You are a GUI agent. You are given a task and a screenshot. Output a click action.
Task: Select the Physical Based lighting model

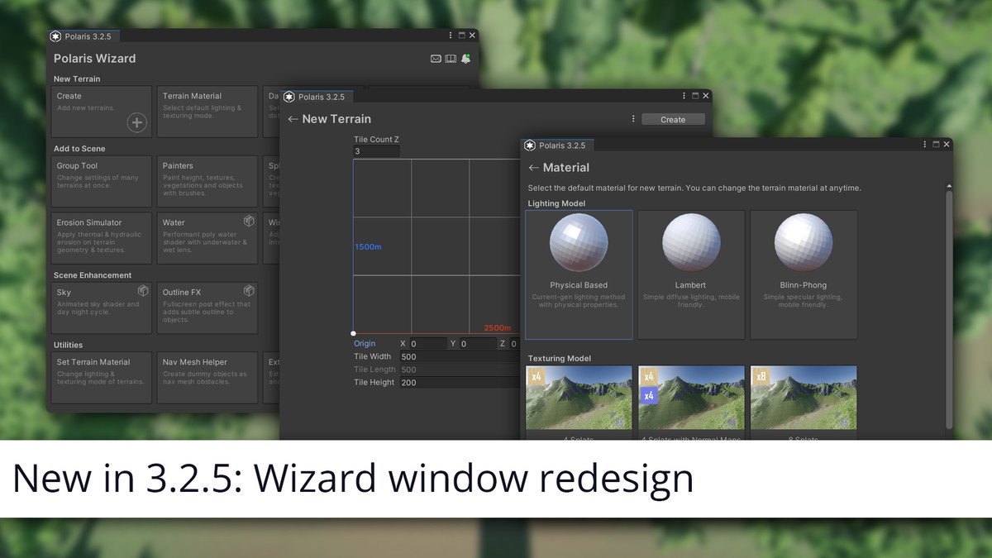click(x=579, y=274)
